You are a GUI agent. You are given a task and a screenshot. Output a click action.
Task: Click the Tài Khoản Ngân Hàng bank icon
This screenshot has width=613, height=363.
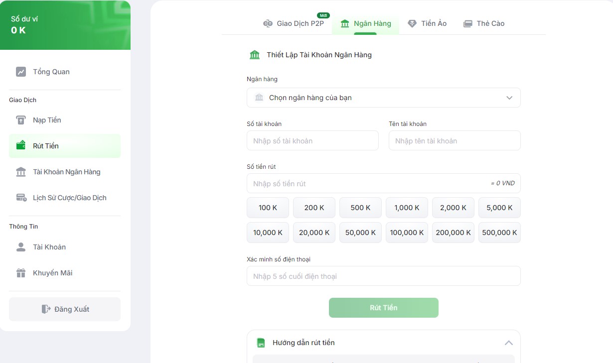21,172
